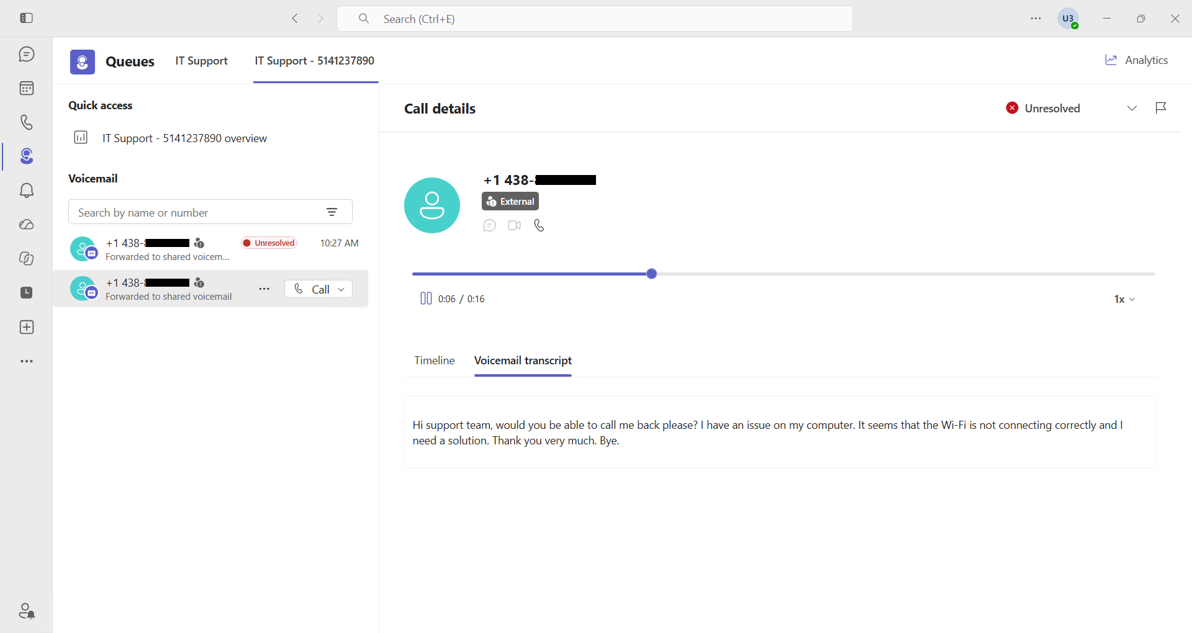Click the top Search (Ctrl+E) box

(594, 19)
